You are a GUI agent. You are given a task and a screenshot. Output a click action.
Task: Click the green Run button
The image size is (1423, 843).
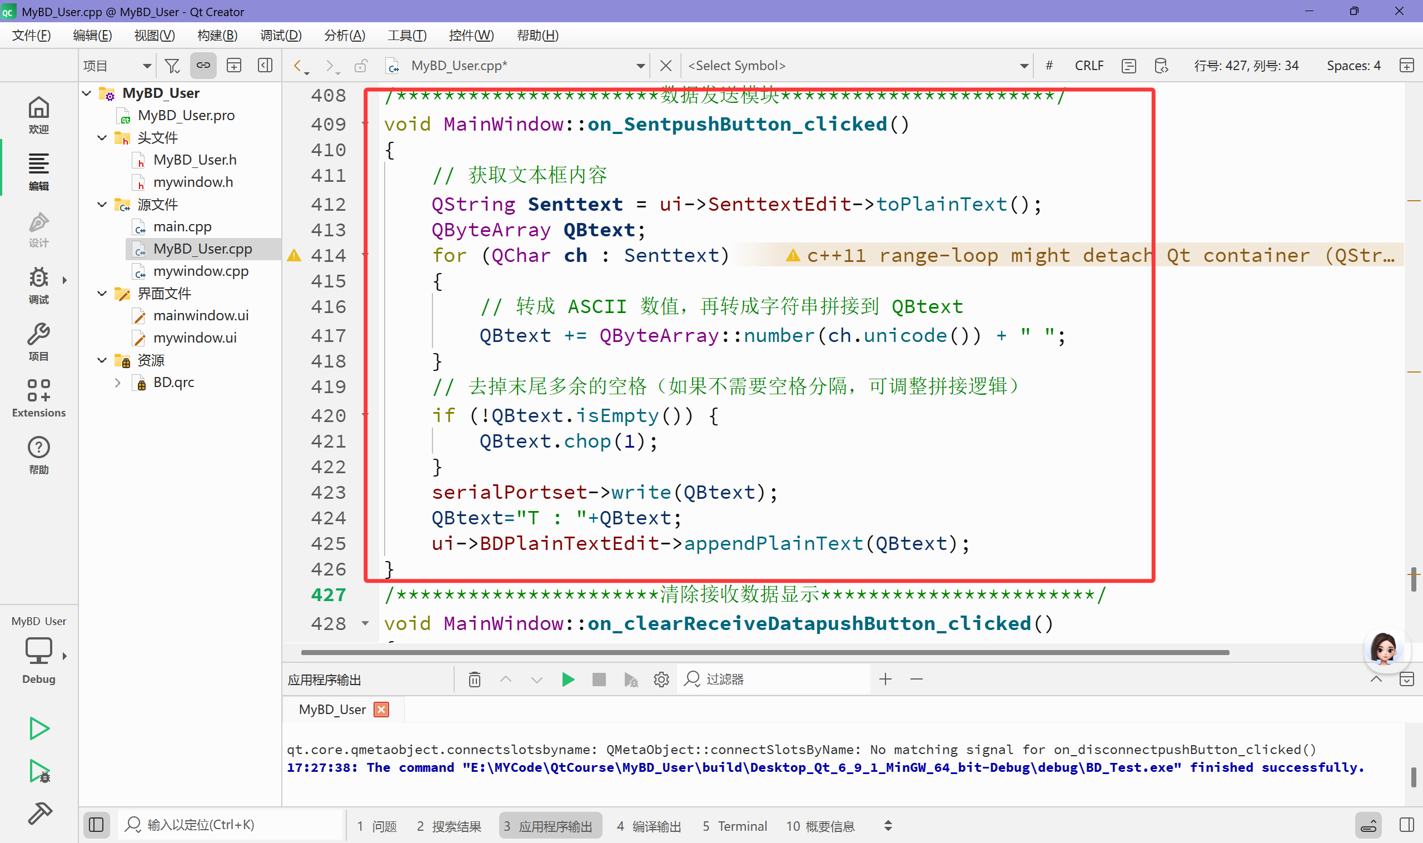[x=38, y=728]
